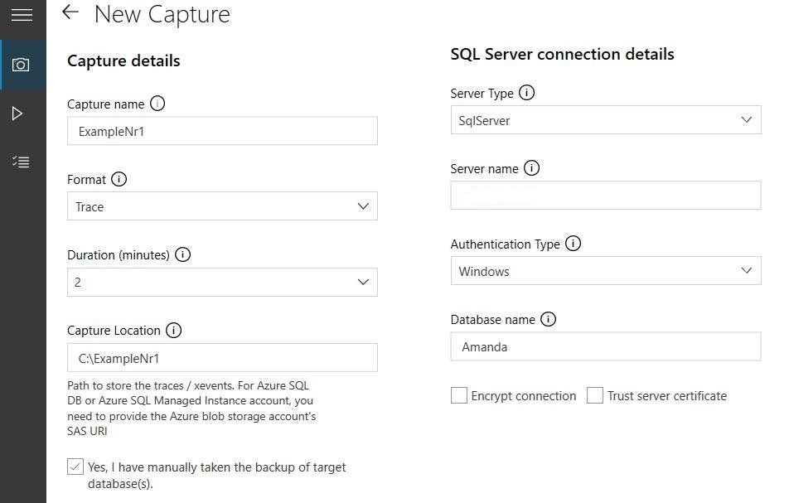This screenshot has height=503, width=789.
Task: Click the back arrow to leave New Capture
Action: [70, 12]
